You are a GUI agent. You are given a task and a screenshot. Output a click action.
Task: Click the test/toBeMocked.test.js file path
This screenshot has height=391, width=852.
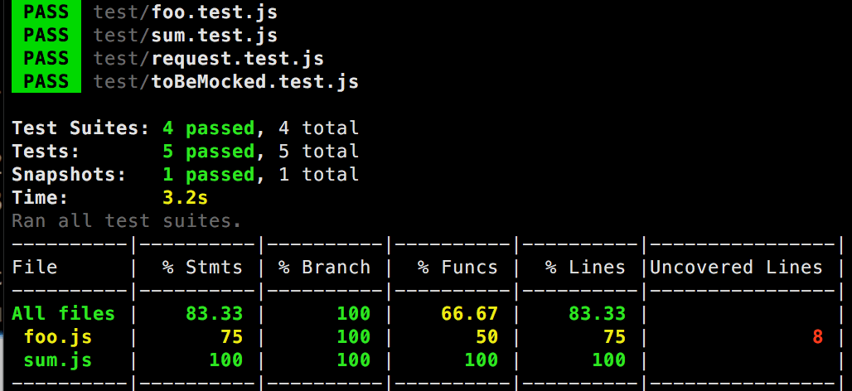point(225,81)
